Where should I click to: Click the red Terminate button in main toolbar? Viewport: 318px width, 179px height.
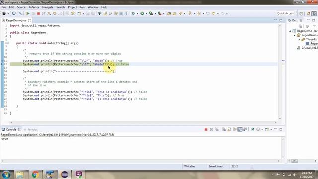pyautogui.click(x=38, y=13)
